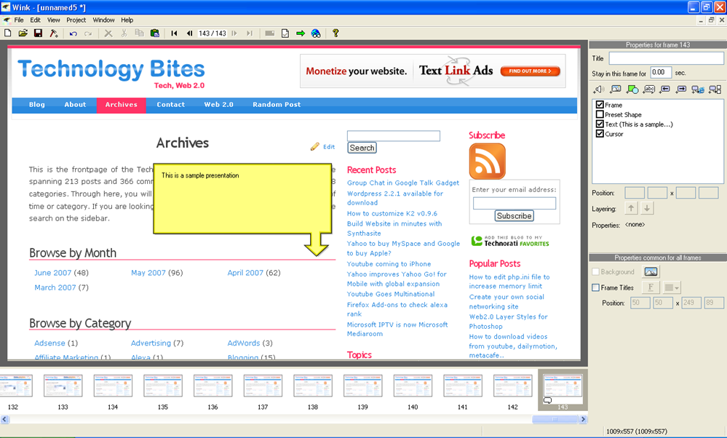Add a goto-URL button (globe monitor icon)
Screen dimensions: 727x438
pyautogui.click(x=698, y=89)
